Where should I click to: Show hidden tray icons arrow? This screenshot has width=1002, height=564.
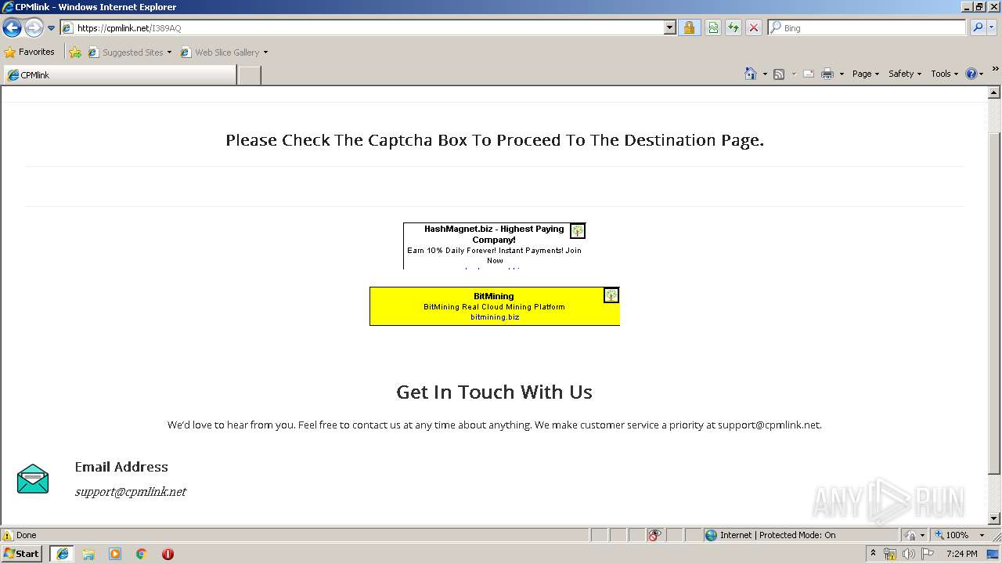tap(873, 553)
